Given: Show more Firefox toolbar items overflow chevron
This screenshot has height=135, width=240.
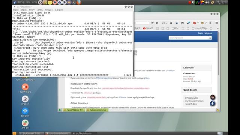Looking at the screenshot, I should coord(210,23).
